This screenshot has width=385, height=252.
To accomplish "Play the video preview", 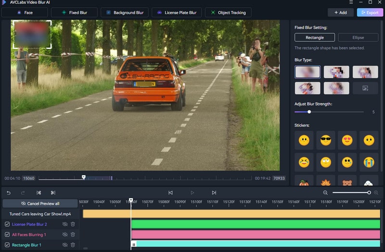I will pos(192,193).
